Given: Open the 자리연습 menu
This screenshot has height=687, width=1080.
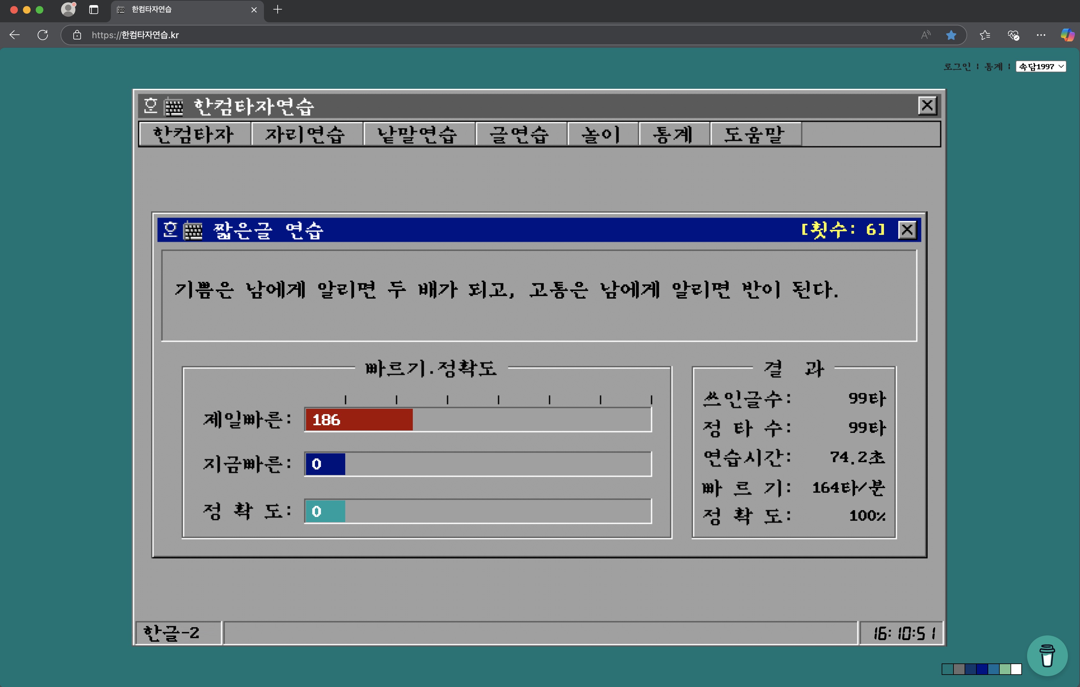Looking at the screenshot, I should 307,134.
